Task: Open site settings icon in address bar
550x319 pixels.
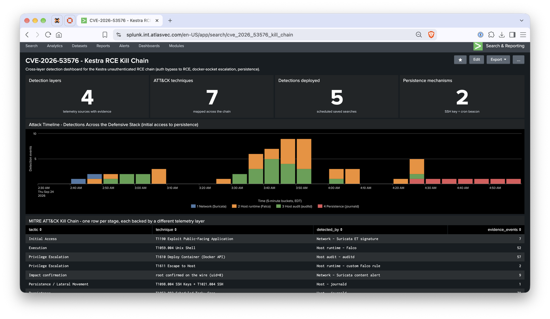Action: click(119, 35)
